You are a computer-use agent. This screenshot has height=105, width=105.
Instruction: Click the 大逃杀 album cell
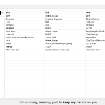coord(89,47)
